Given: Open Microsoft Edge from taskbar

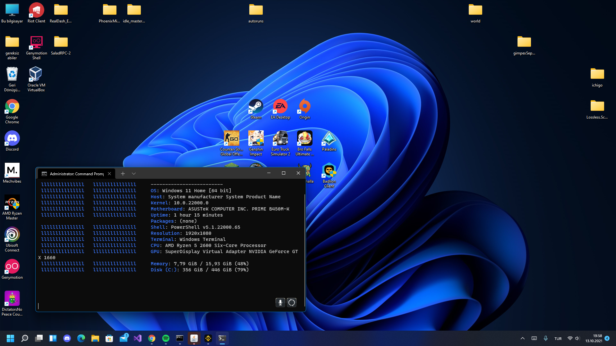Looking at the screenshot, I should (x=81, y=338).
